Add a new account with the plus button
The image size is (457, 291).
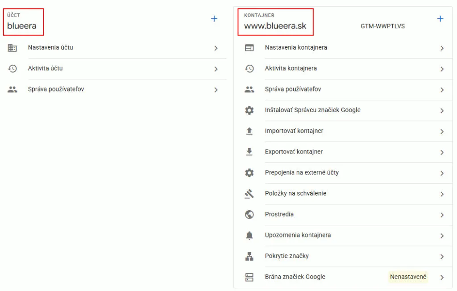214,19
